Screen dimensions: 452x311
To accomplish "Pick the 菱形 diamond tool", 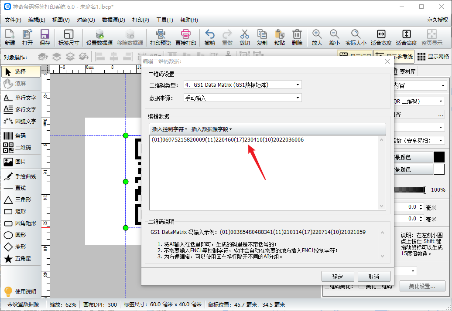I will (21, 247).
